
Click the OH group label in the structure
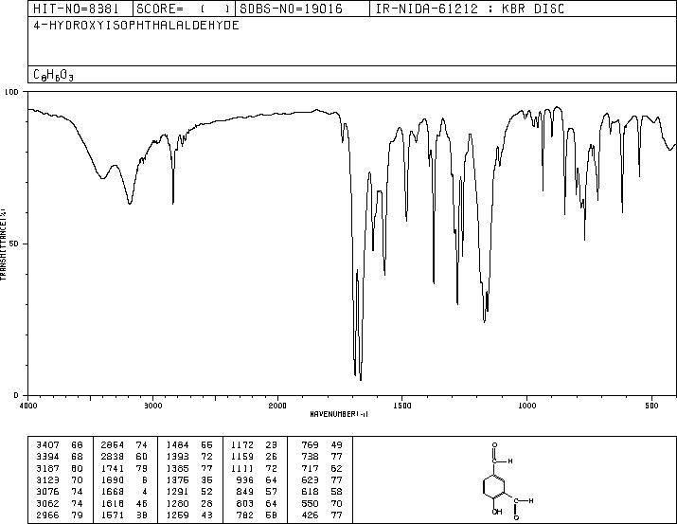497,512
